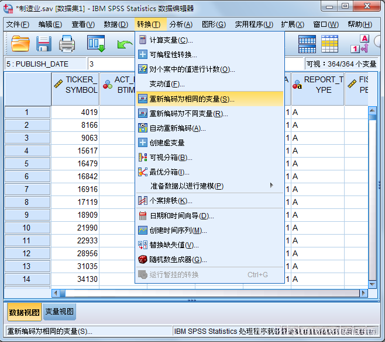Click visual binning icon beside 可视分箱

pyautogui.click(x=143, y=157)
